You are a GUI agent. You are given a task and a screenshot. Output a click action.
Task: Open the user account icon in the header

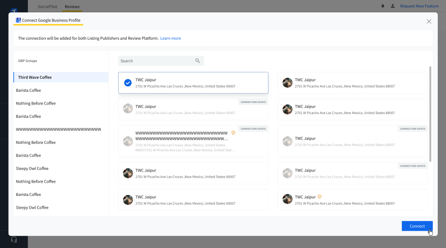pyautogui.click(x=393, y=6)
